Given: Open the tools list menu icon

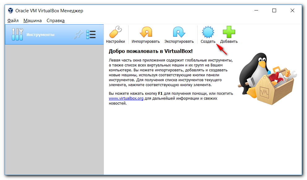Looking at the screenshot, I should click(91, 35).
